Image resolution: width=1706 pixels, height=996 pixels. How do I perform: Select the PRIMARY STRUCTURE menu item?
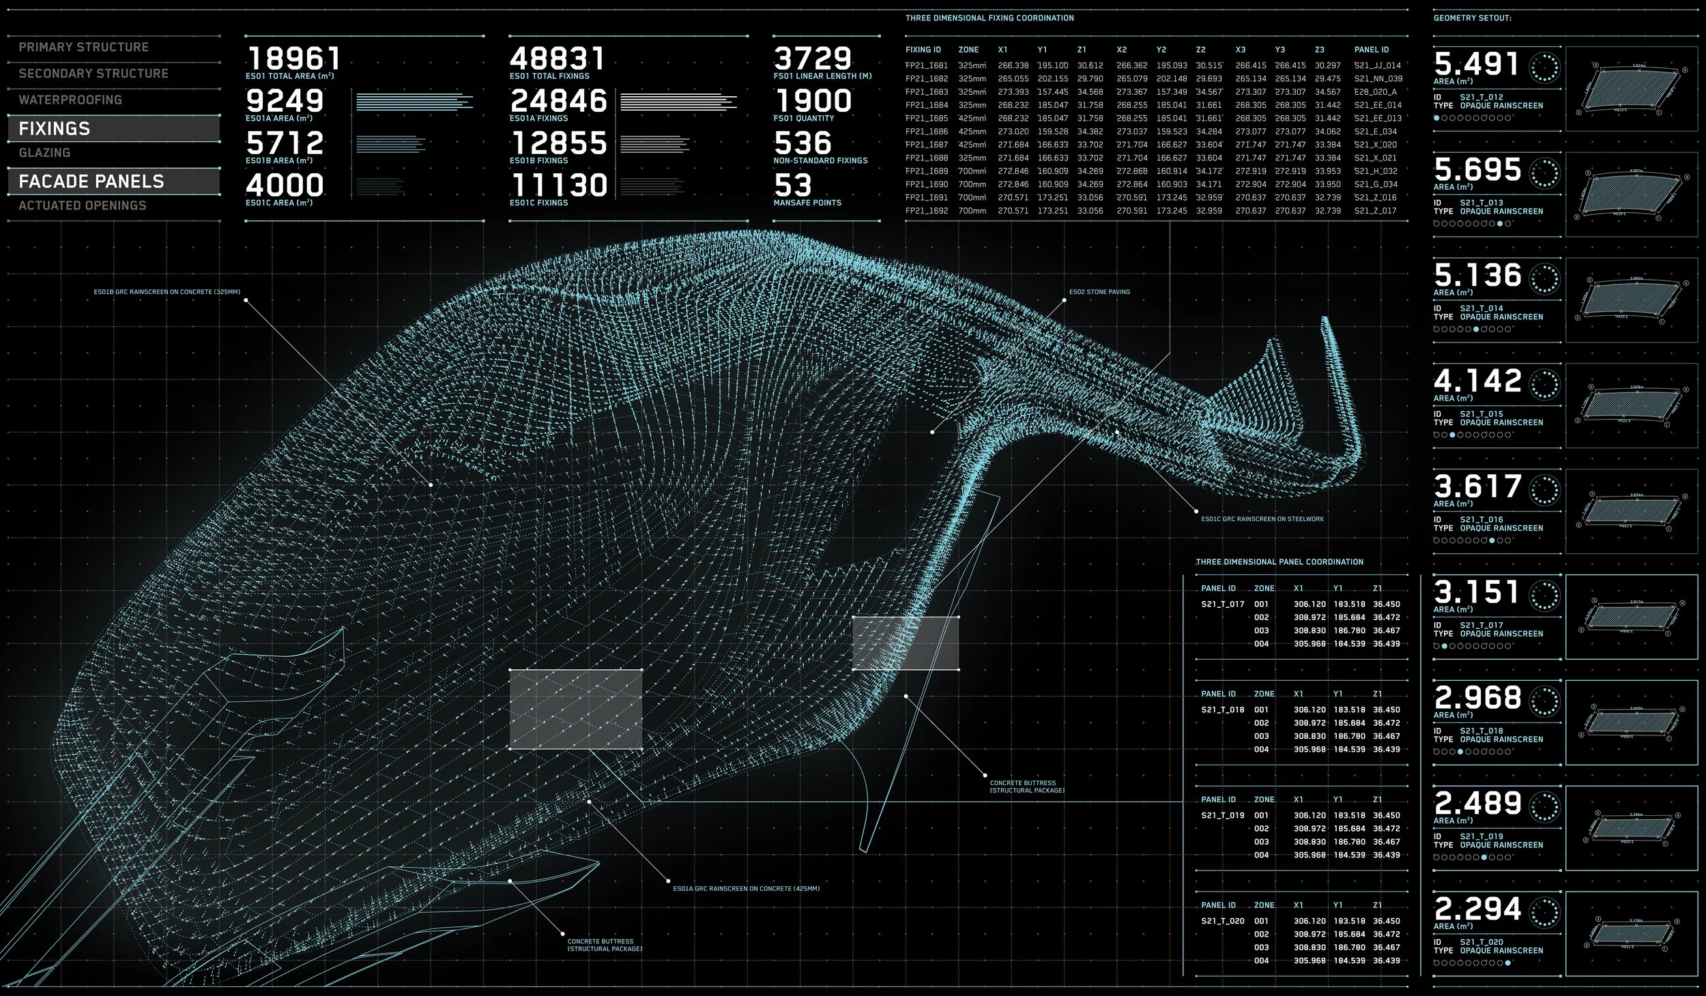(x=83, y=47)
